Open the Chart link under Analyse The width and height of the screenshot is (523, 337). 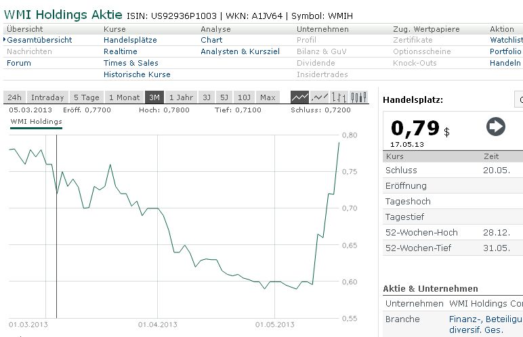click(211, 40)
